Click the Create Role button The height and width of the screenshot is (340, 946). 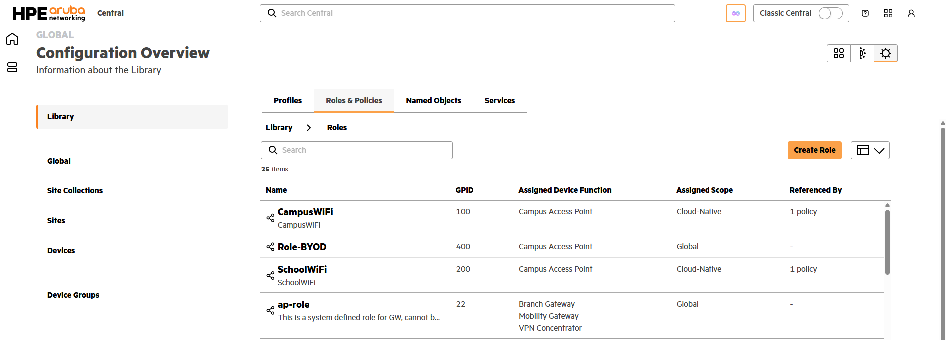(x=814, y=150)
